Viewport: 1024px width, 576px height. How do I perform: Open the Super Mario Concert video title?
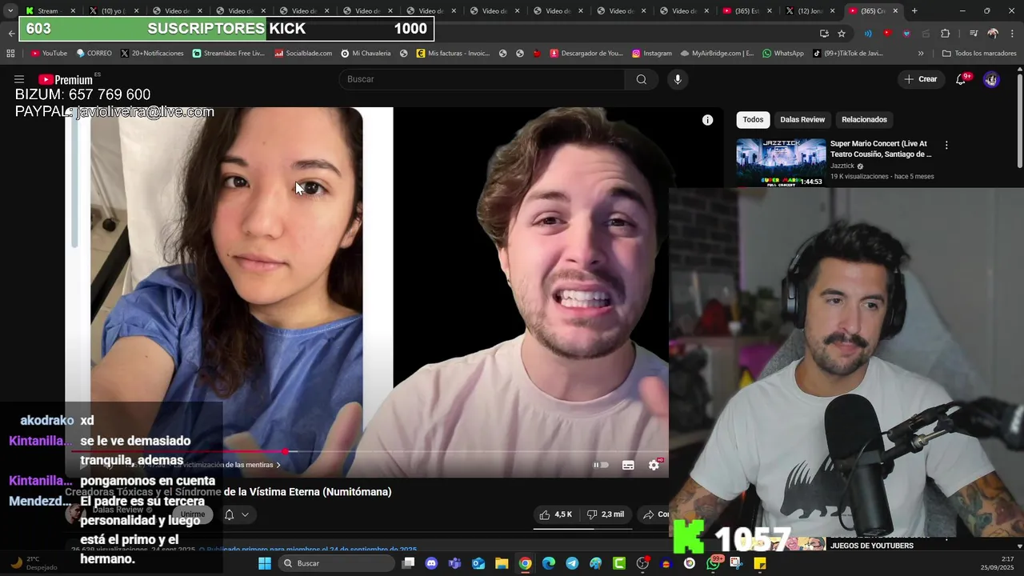click(881, 149)
